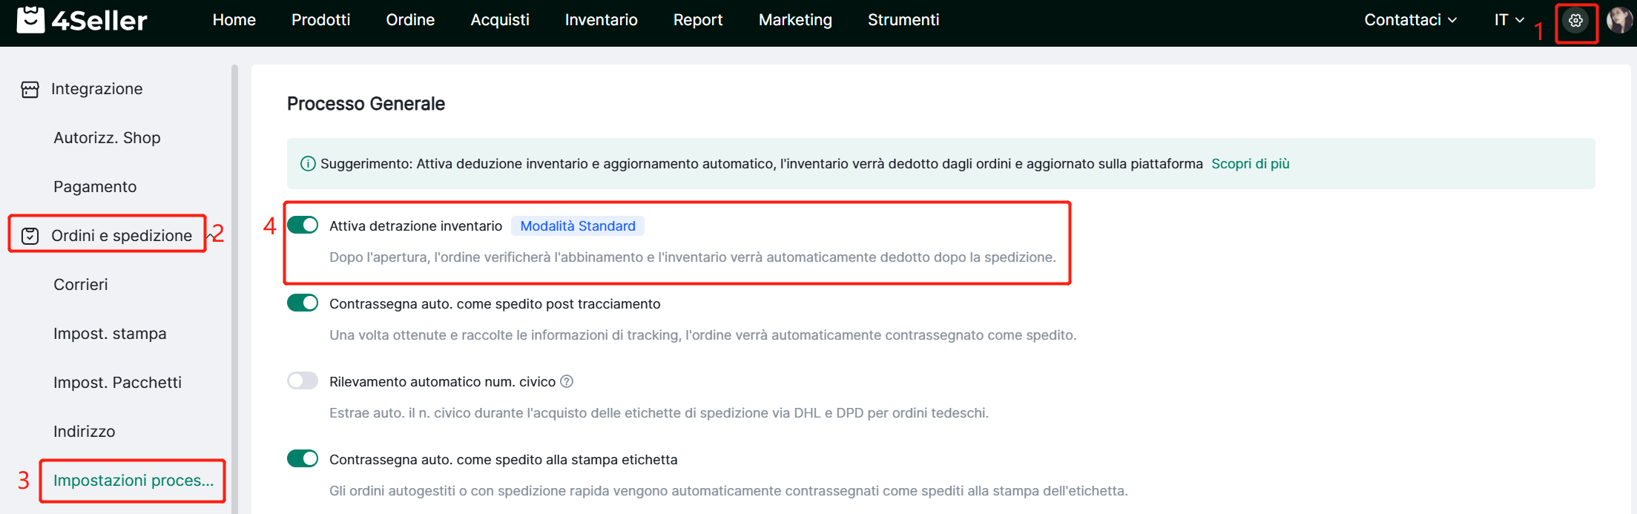Expand the Contattaci dropdown

point(1410,20)
